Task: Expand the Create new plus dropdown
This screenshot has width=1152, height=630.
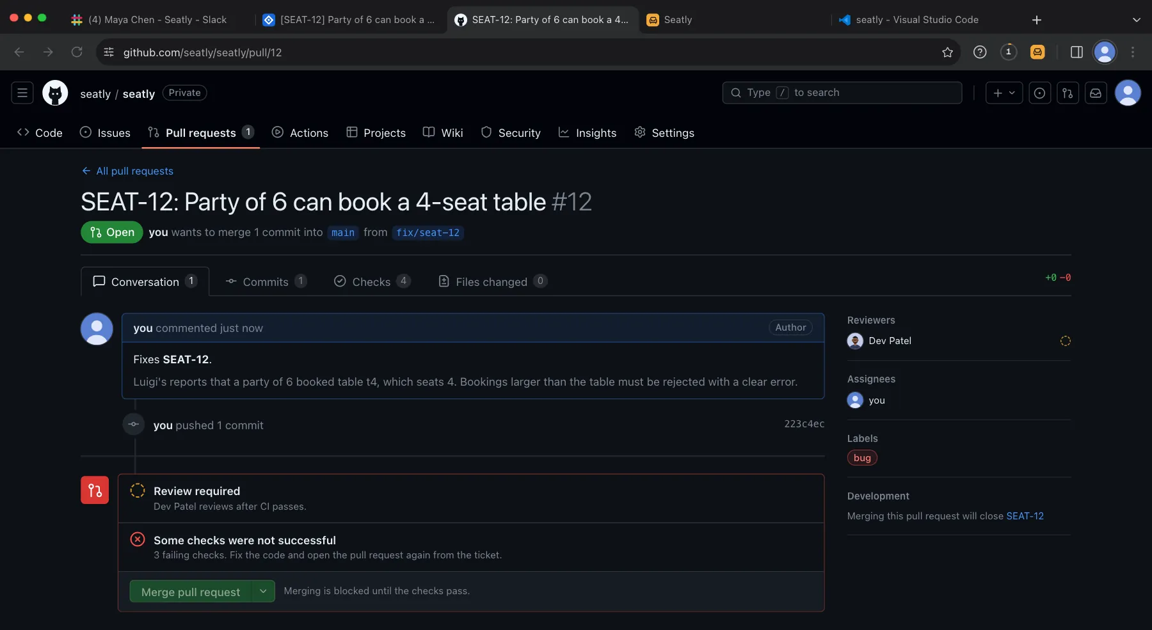Action: [1004, 93]
